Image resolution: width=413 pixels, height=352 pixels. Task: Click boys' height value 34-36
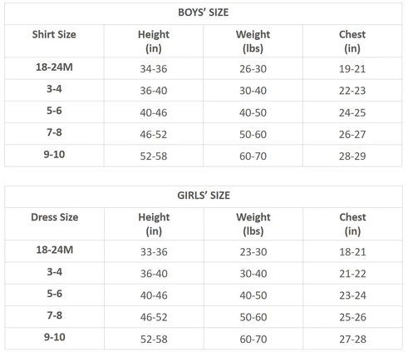154,69
